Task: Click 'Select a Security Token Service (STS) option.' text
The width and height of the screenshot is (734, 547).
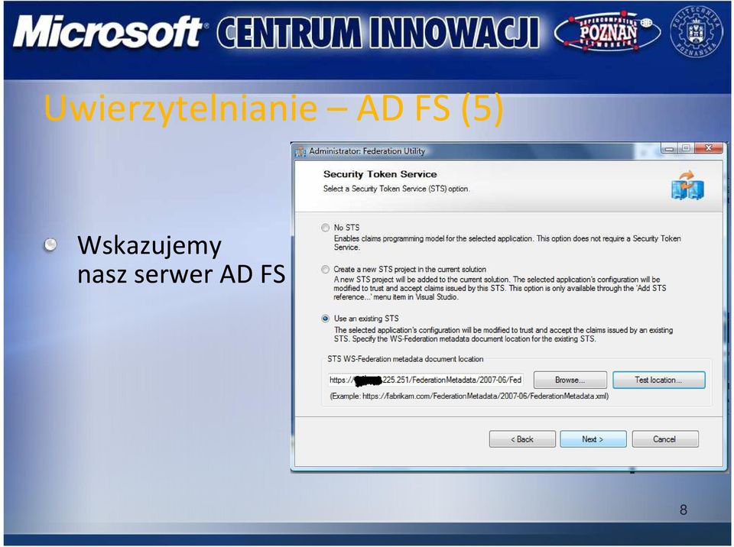Action: [397, 189]
